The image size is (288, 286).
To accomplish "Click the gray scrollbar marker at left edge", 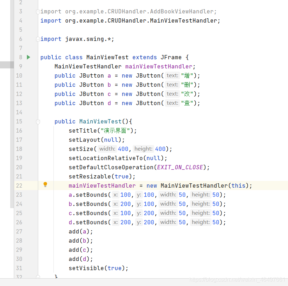I will coord(7,65).
